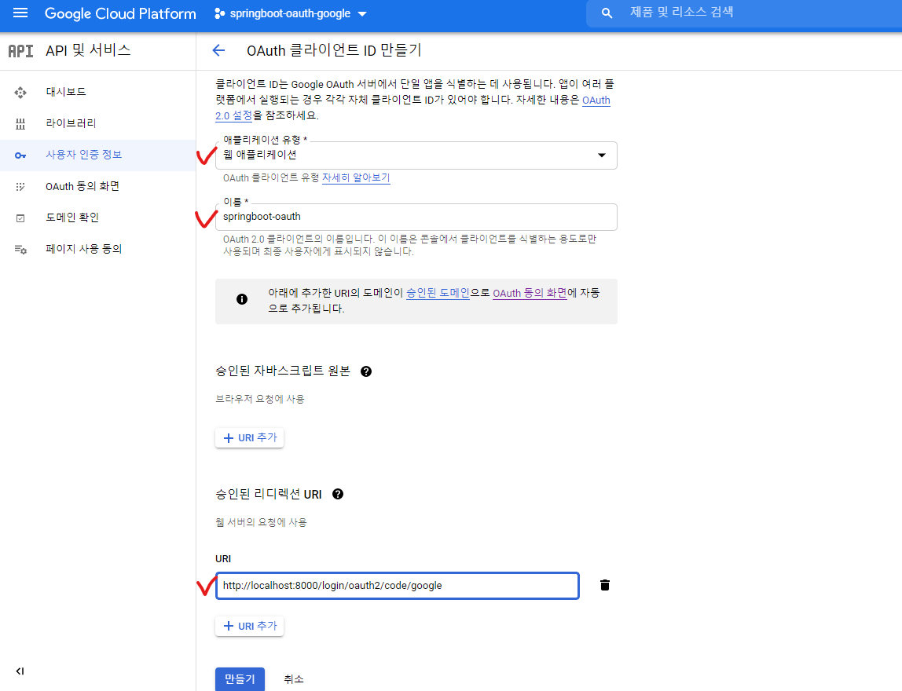Image resolution: width=902 pixels, height=691 pixels.
Task: Open the 자세히 알아보기 link
Action: click(x=355, y=177)
